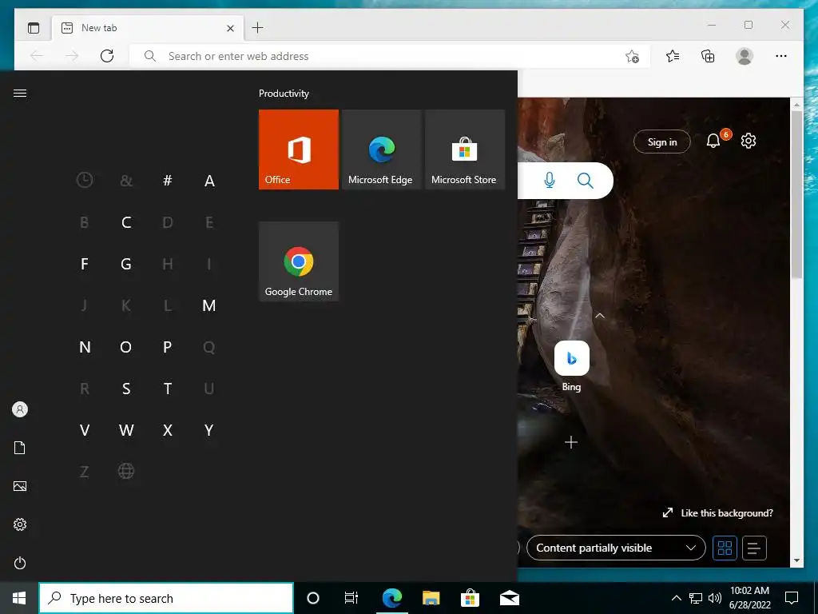
Task: Jump to apps starting with X
Action: [168, 430]
